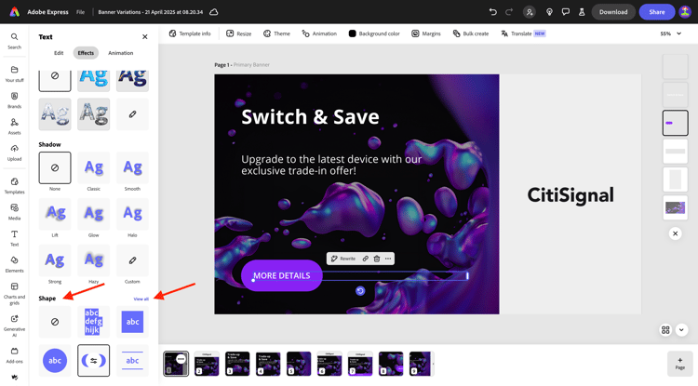This screenshot has height=386, width=698.
Task: Open the Translate feature
Action: coord(523,33)
